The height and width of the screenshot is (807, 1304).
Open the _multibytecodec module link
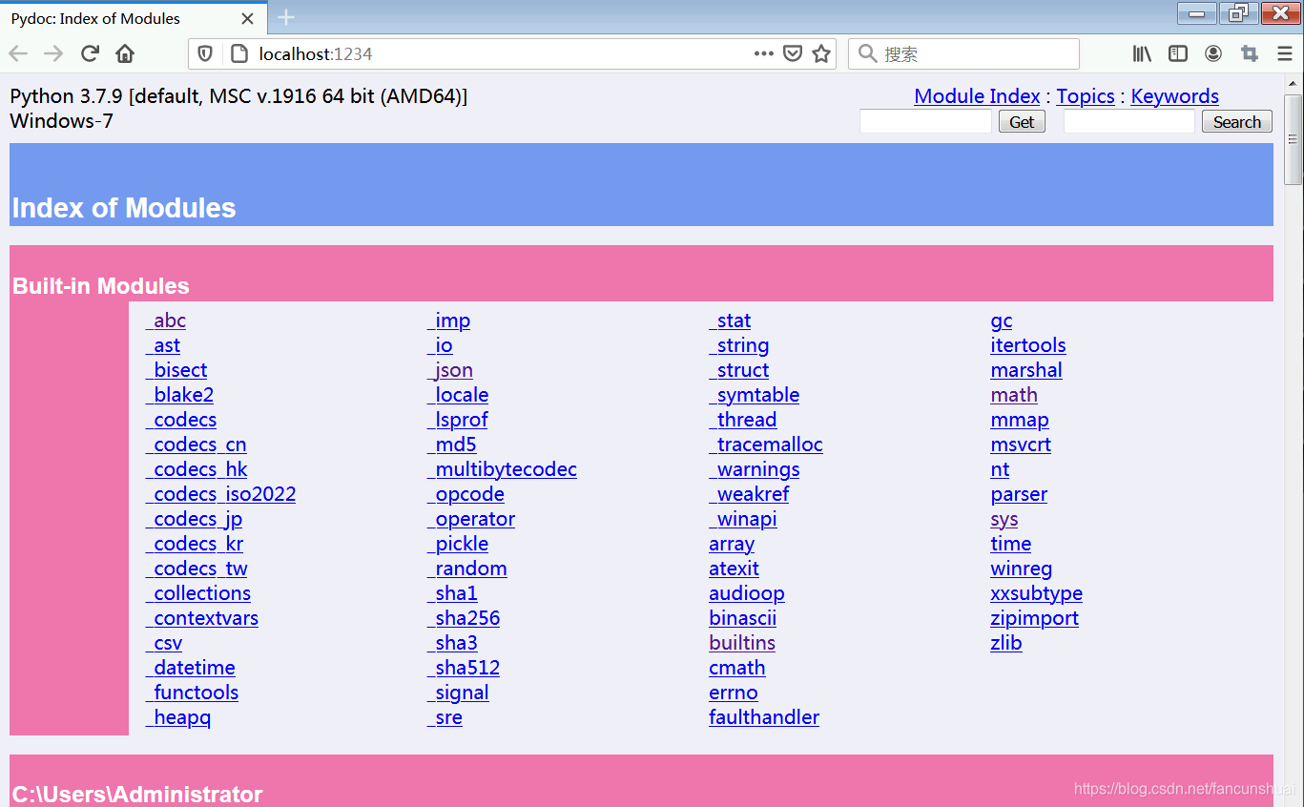click(x=502, y=469)
